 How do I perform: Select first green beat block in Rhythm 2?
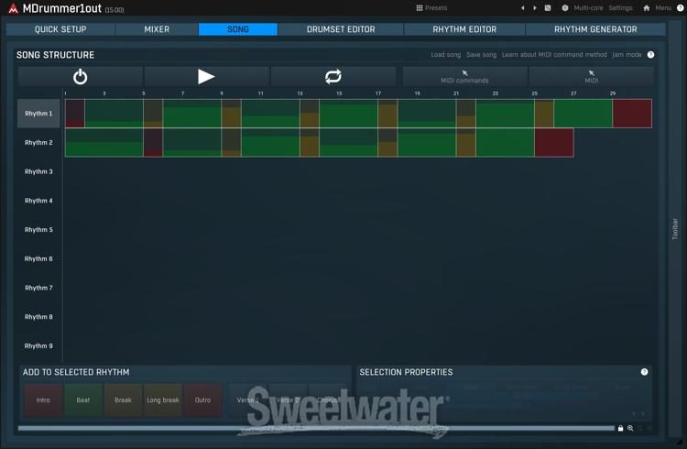(104, 143)
